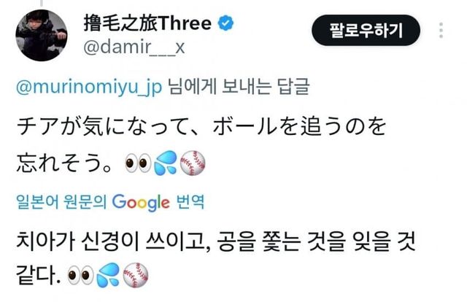Click the 님에게 보내는 답글 reply label

(x=239, y=87)
